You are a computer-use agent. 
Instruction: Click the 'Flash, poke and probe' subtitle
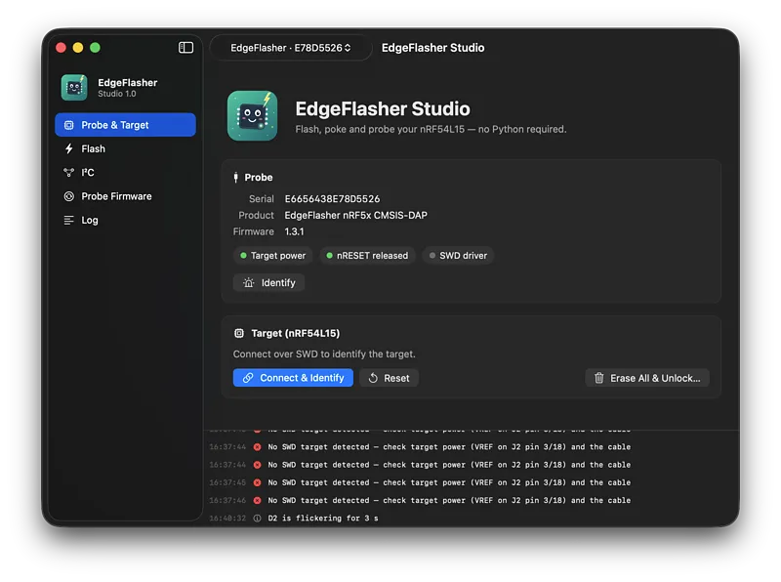click(x=431, y=129)
